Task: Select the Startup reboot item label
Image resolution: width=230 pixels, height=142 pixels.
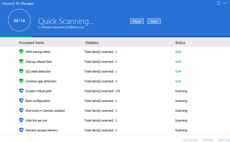Action: click(x=39, y=62)
